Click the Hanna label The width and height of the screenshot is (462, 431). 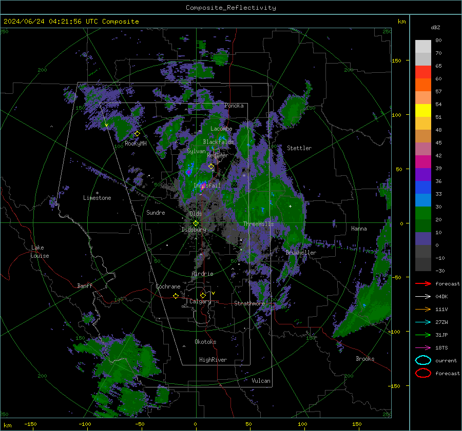(359, 229)
